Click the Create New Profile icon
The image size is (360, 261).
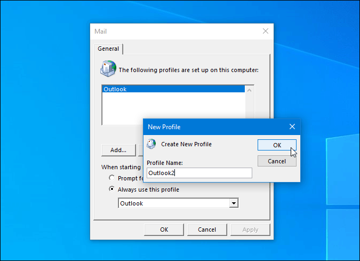[151, 144]
